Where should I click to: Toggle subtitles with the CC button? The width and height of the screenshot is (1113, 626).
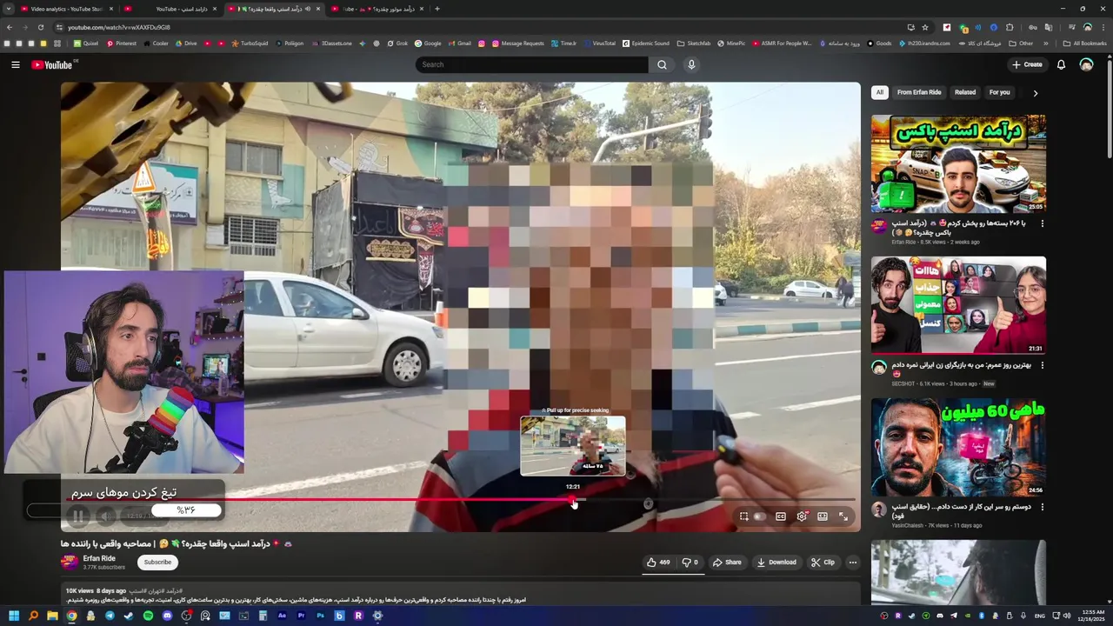pos(781,516)
